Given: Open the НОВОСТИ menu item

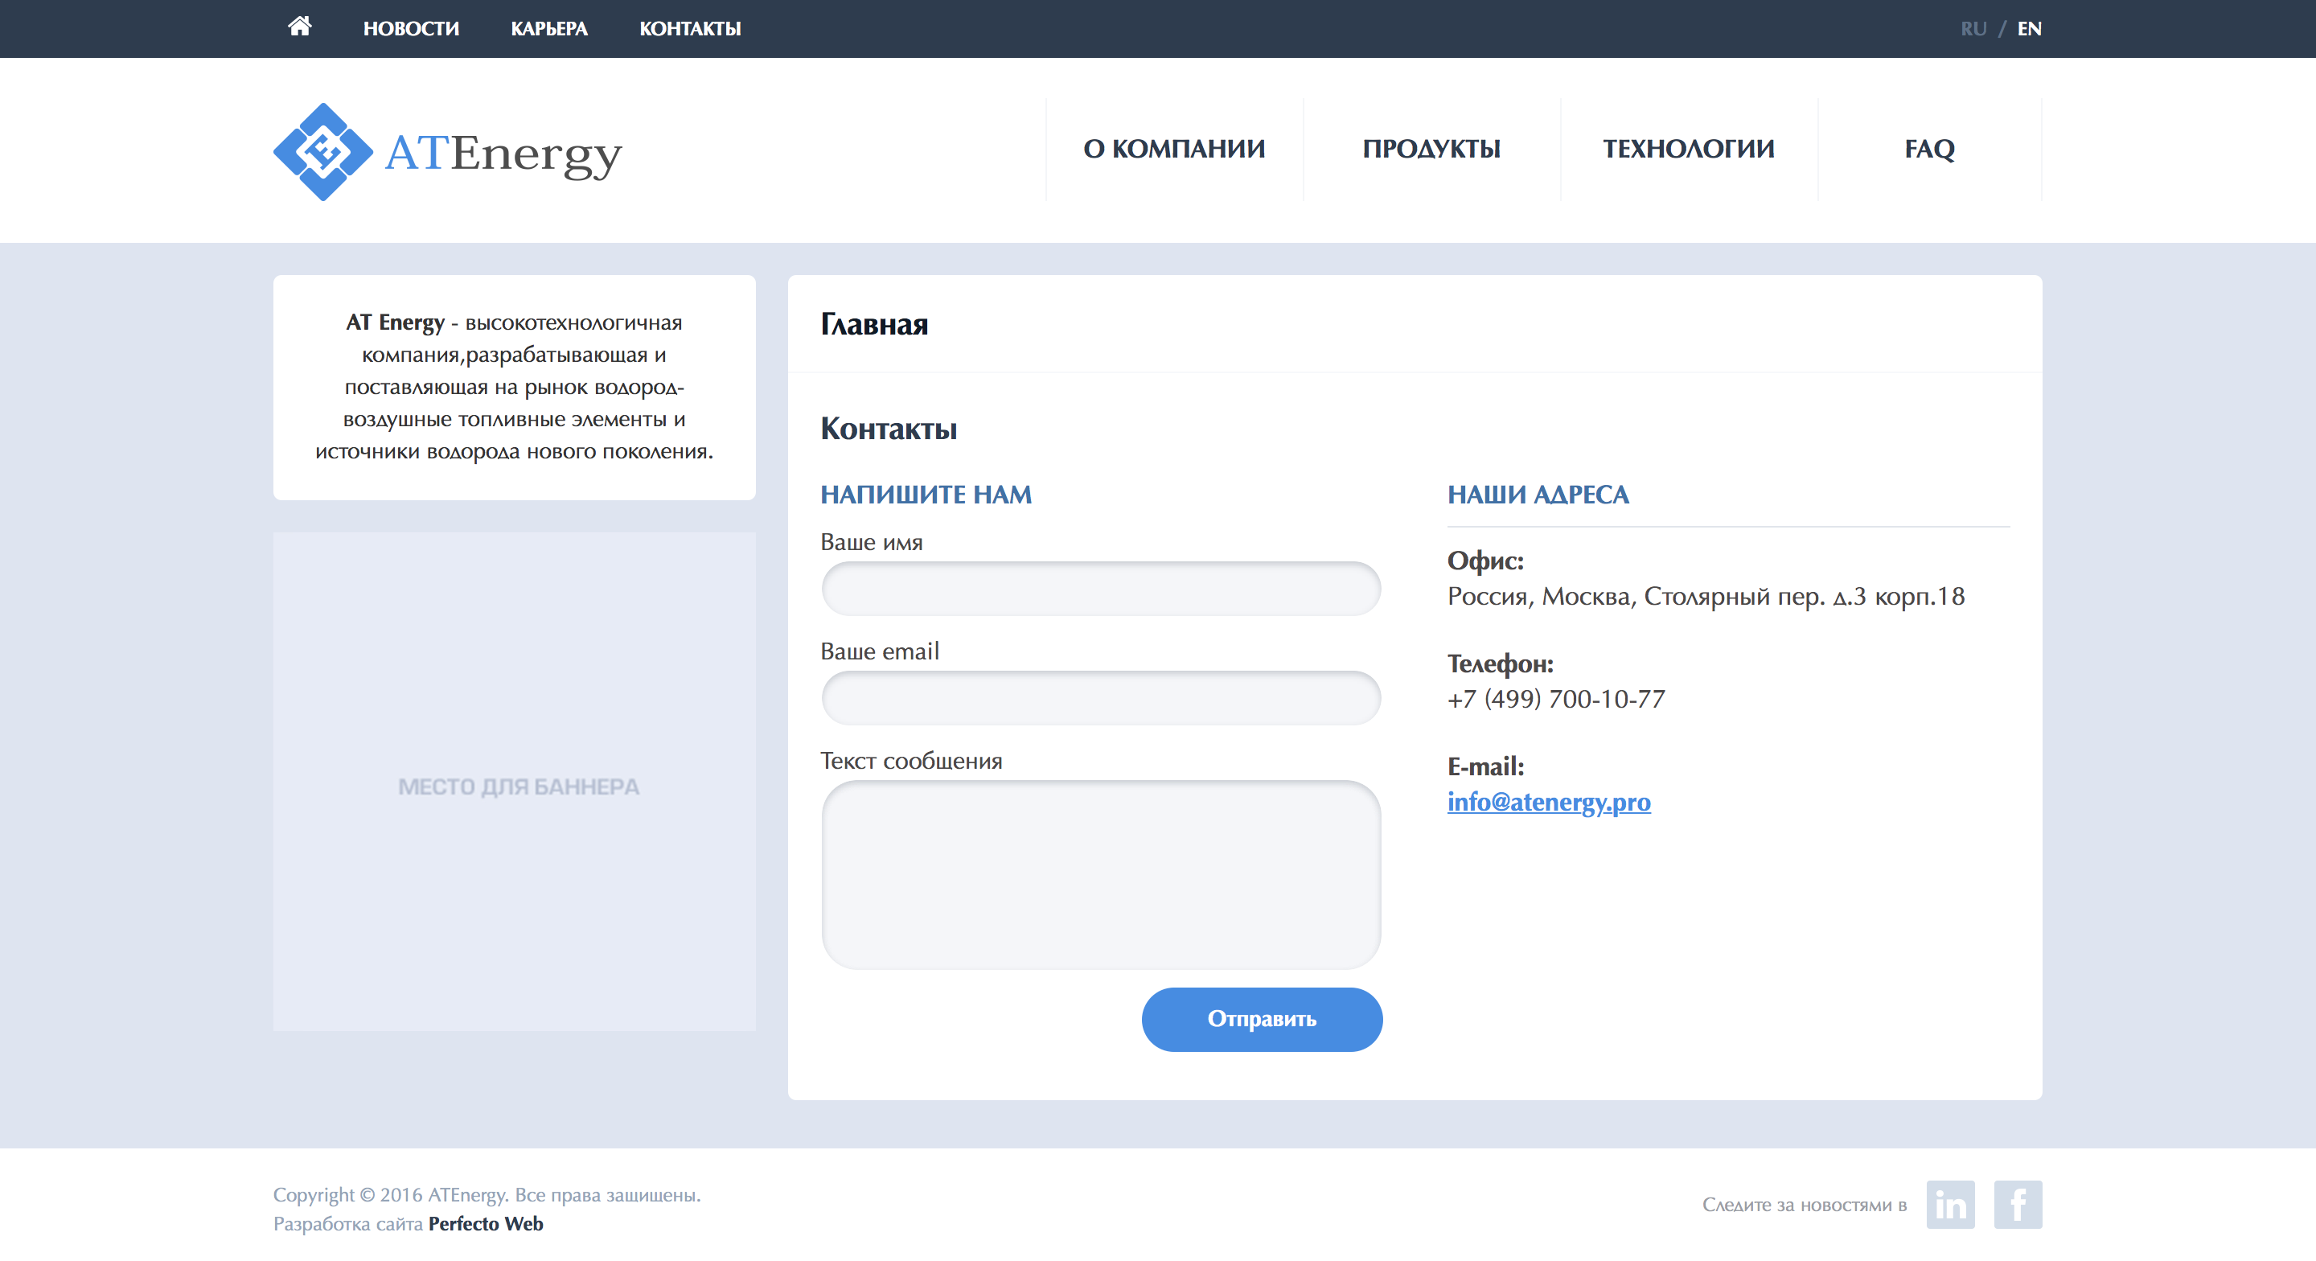Looking at the screenshot, I should 411,29.
